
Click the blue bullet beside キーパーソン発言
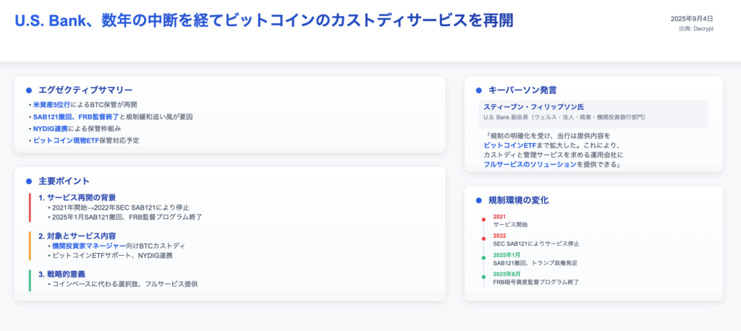pos(478,90)
